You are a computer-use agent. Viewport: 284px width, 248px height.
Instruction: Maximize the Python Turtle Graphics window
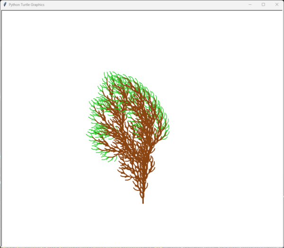coord(264,4)
